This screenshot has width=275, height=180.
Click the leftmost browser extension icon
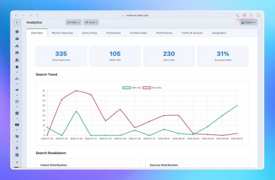click(x=237, y=15)
